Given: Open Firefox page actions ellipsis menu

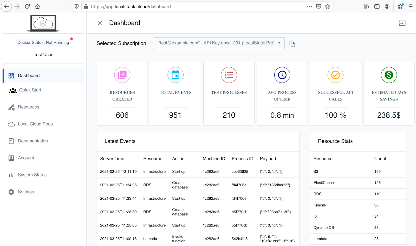Looking at the screenshot, I should 309,7.
